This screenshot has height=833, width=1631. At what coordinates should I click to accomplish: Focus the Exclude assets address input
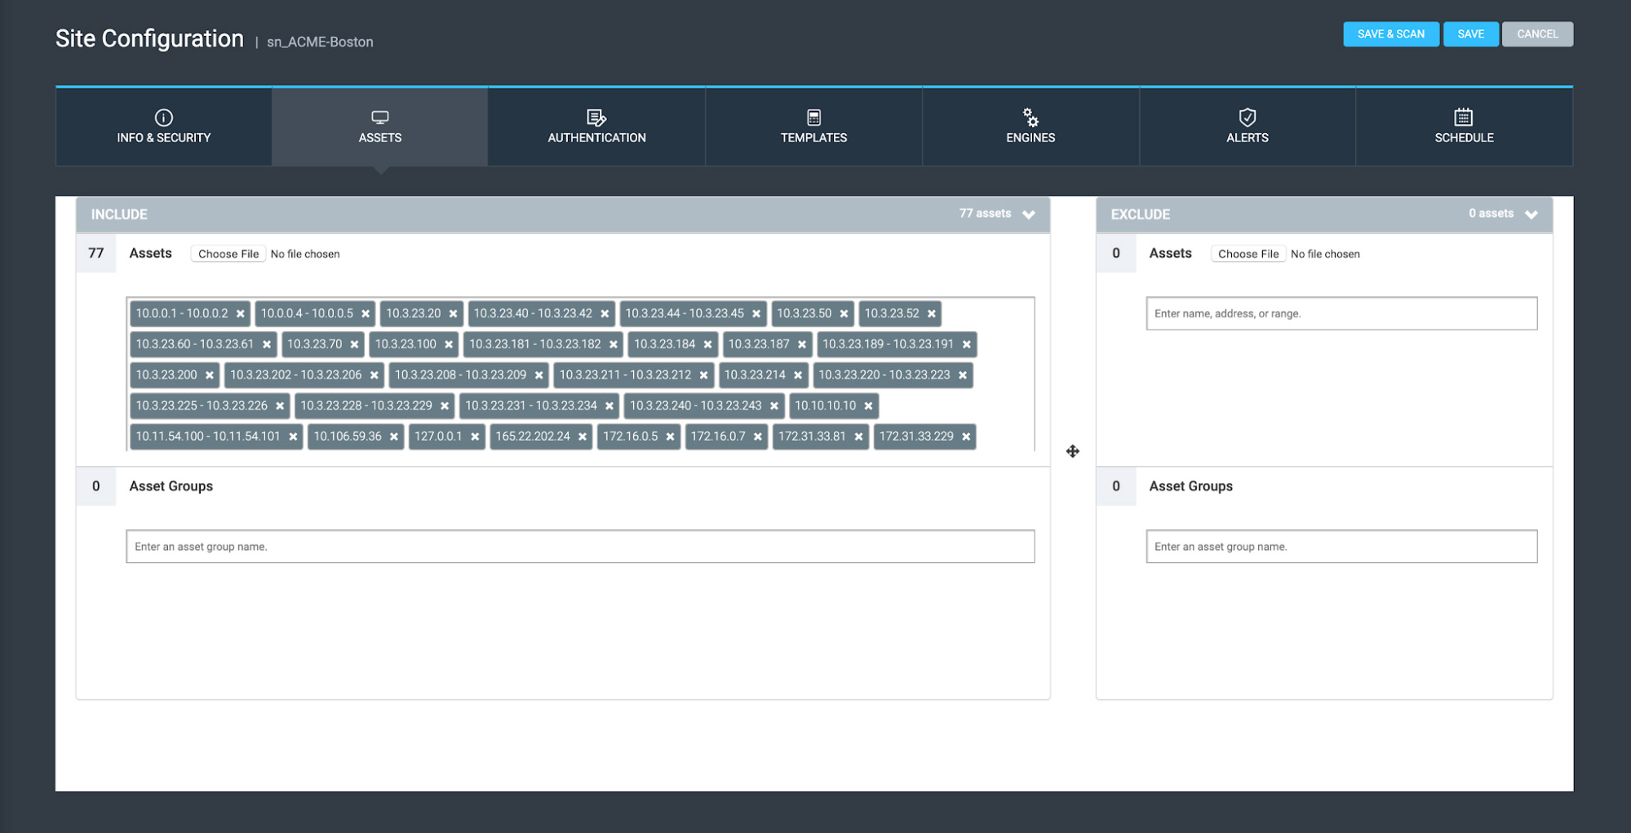(x=1341, y=313)
